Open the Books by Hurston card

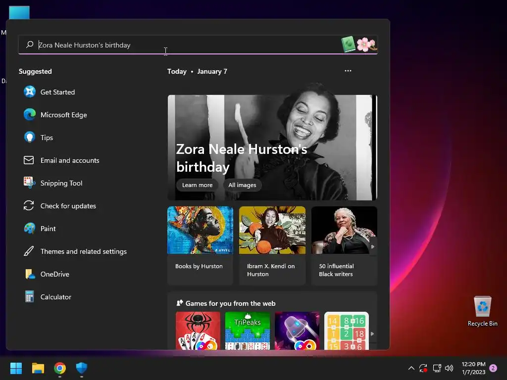(x=200, y=245)
